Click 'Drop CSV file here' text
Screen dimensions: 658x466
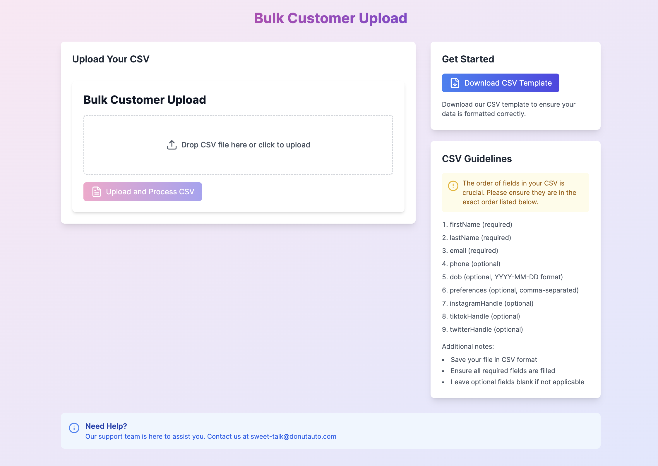(245, 145)
